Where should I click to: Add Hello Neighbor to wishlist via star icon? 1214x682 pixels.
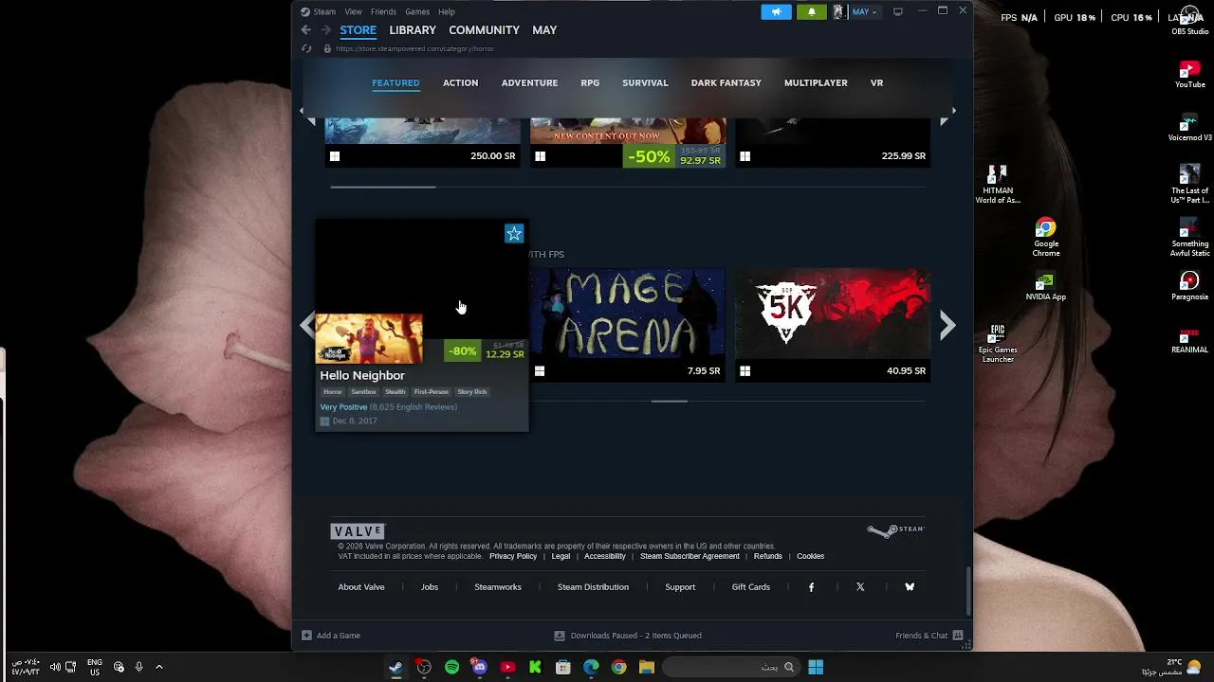[x=514, y=233]
